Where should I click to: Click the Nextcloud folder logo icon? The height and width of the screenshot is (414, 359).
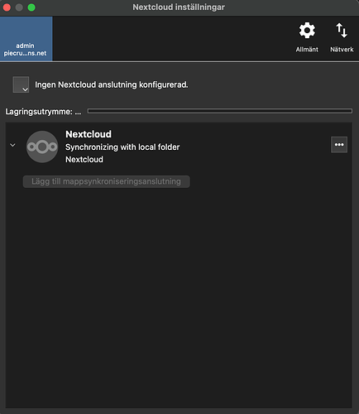[42, 147]
